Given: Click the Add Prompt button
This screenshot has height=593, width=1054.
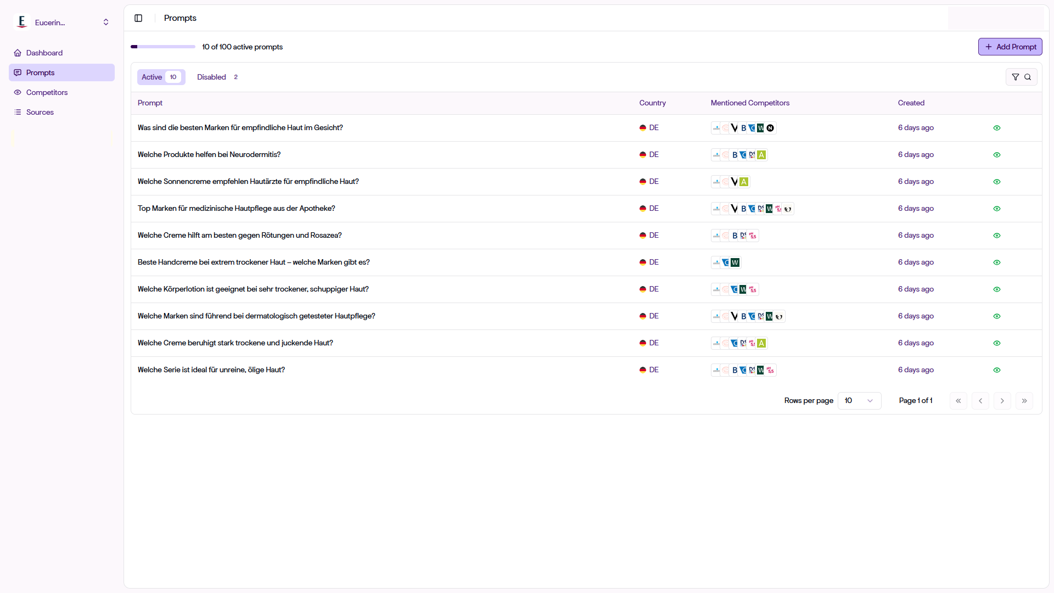Looking at the screenshot, I should 1010,47.
